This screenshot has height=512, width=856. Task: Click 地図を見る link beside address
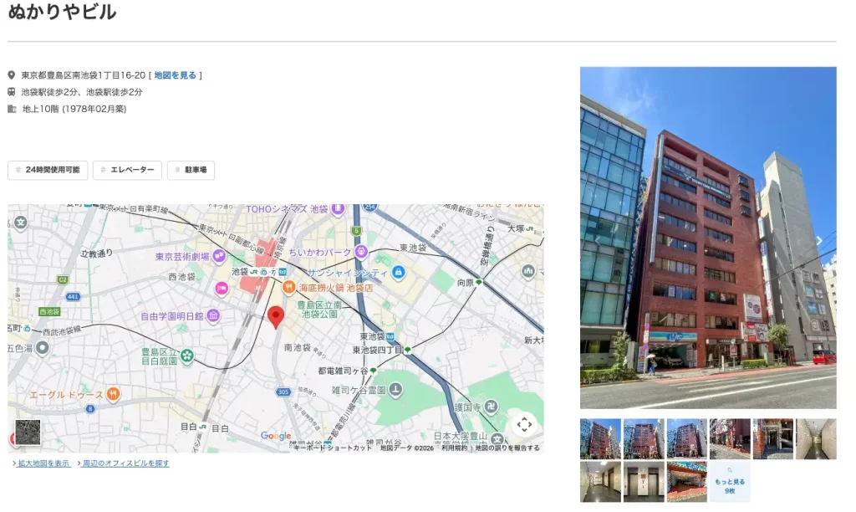(175, 75)
